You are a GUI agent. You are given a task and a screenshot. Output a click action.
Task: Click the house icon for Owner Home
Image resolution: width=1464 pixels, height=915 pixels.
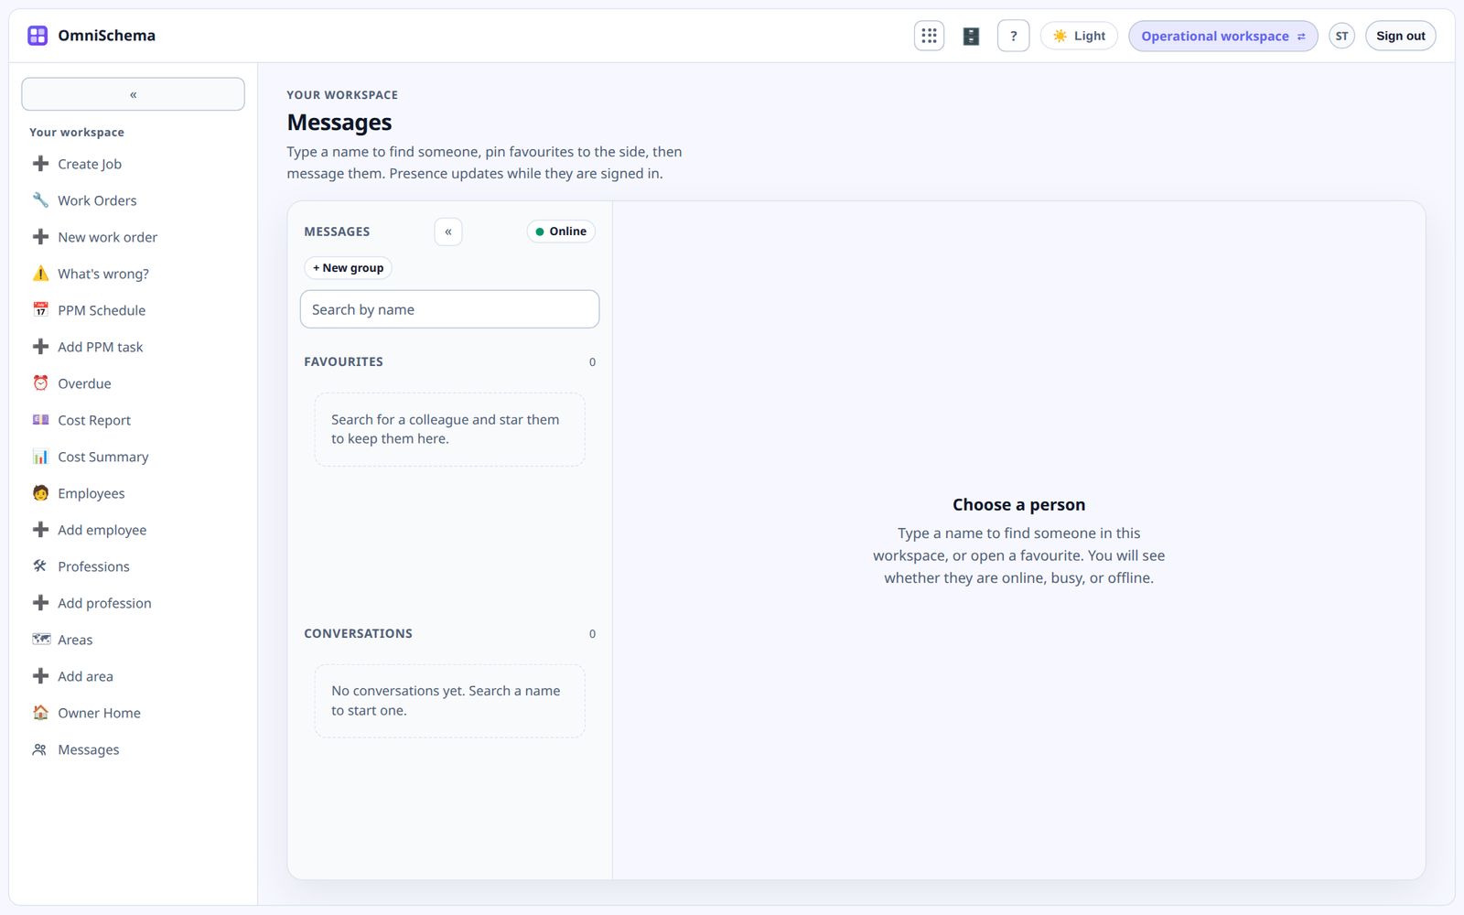tap(40, 713)
